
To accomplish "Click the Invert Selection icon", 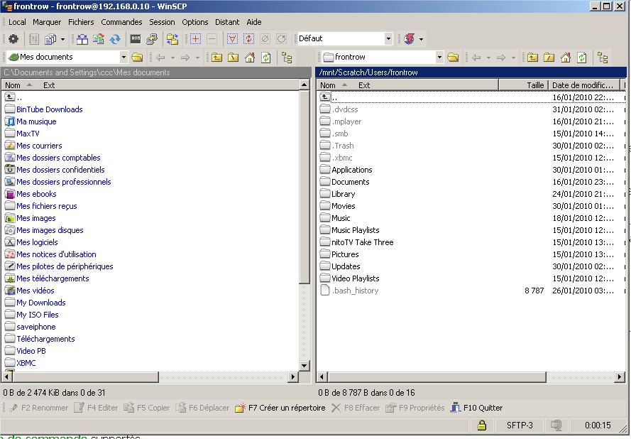I will pyautogui.click(x=248, y=39).
